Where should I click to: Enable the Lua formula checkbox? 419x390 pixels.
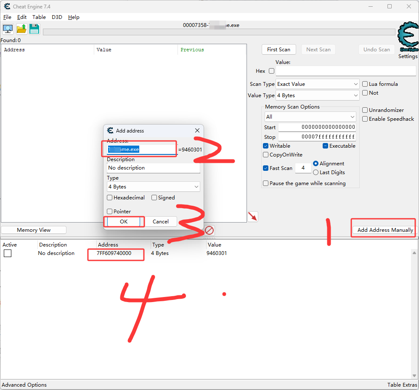[365, 84]
